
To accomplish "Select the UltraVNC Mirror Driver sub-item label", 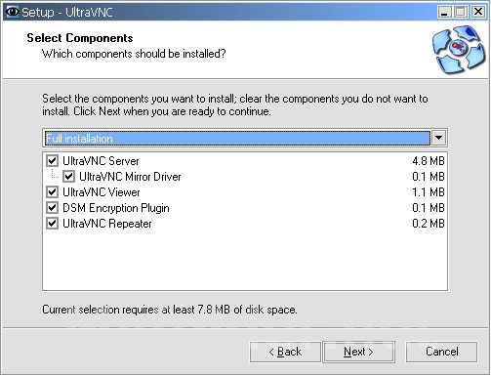I will pos(130,177).
